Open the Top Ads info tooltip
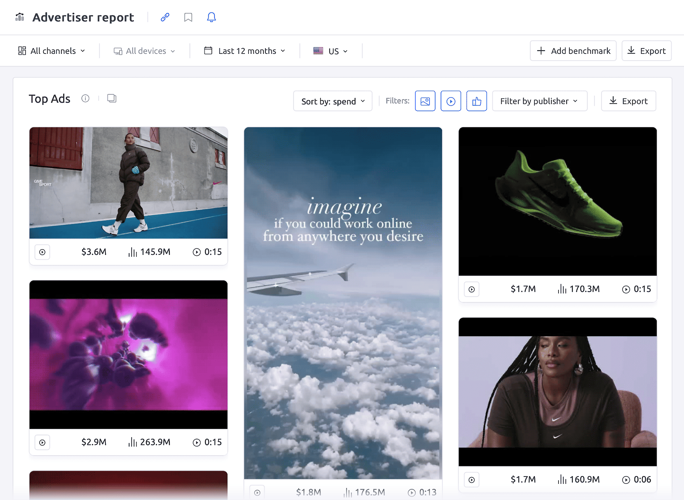This screenshot has width=684, height=500. [85, 98]
